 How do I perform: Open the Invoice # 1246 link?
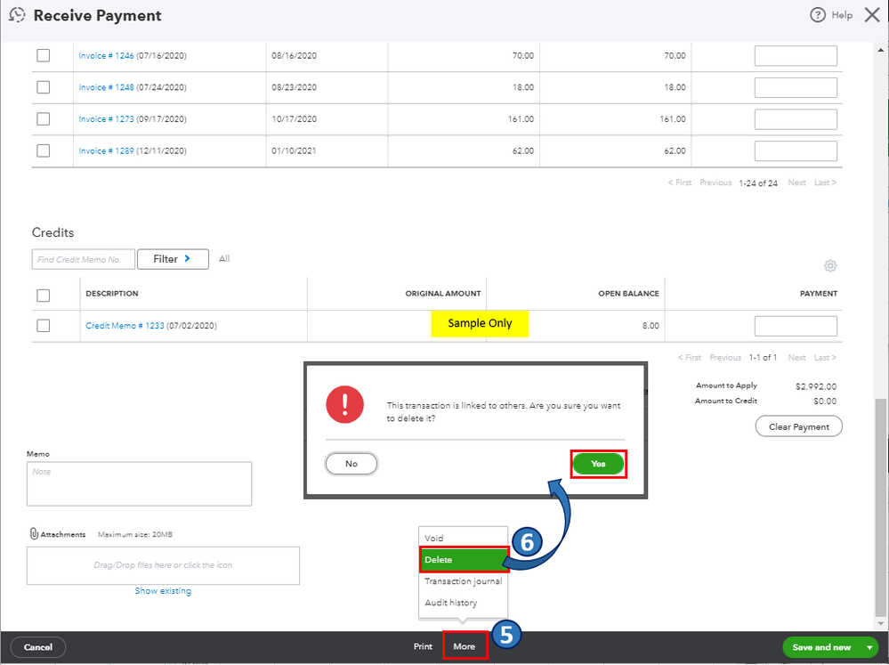point(106,55)
